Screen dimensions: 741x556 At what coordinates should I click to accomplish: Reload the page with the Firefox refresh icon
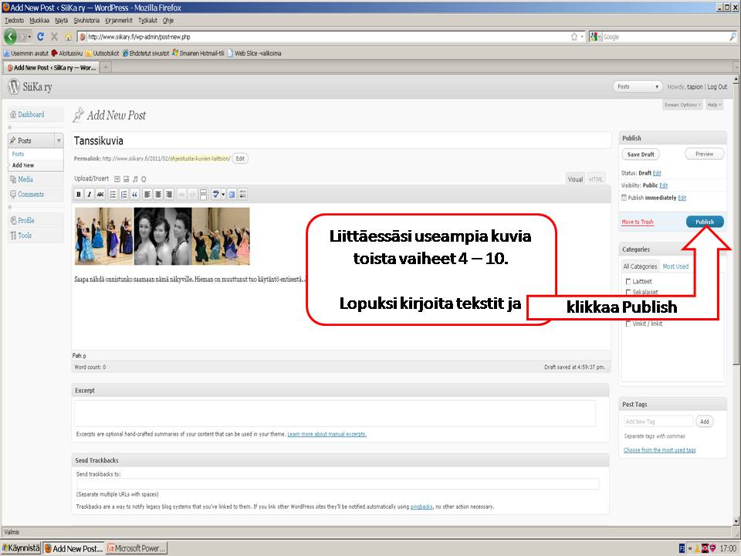pyautogui.click(x=40, y=36)
